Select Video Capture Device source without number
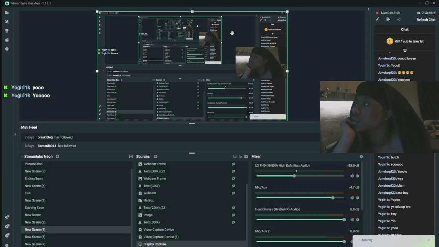Viewport: 439px width, 247px height. (x=158, y=230)
